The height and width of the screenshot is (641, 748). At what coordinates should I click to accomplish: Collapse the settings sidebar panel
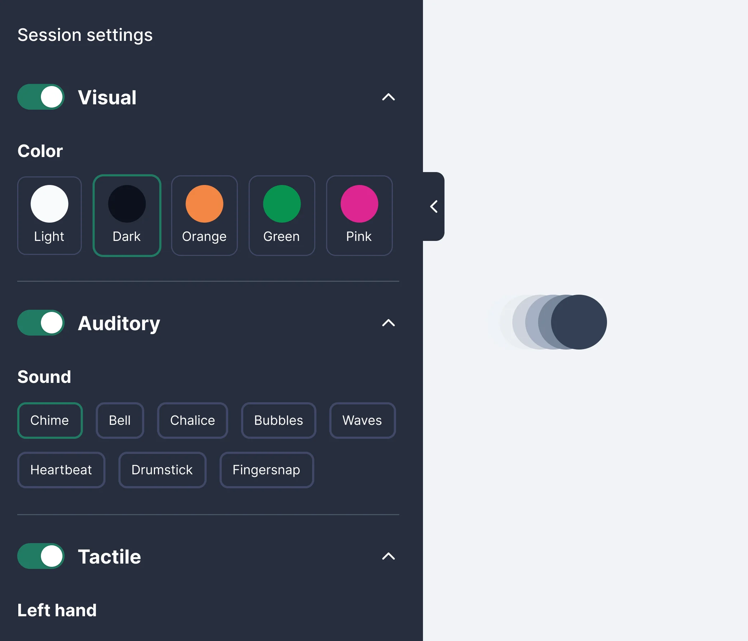(x=434, y=207)
